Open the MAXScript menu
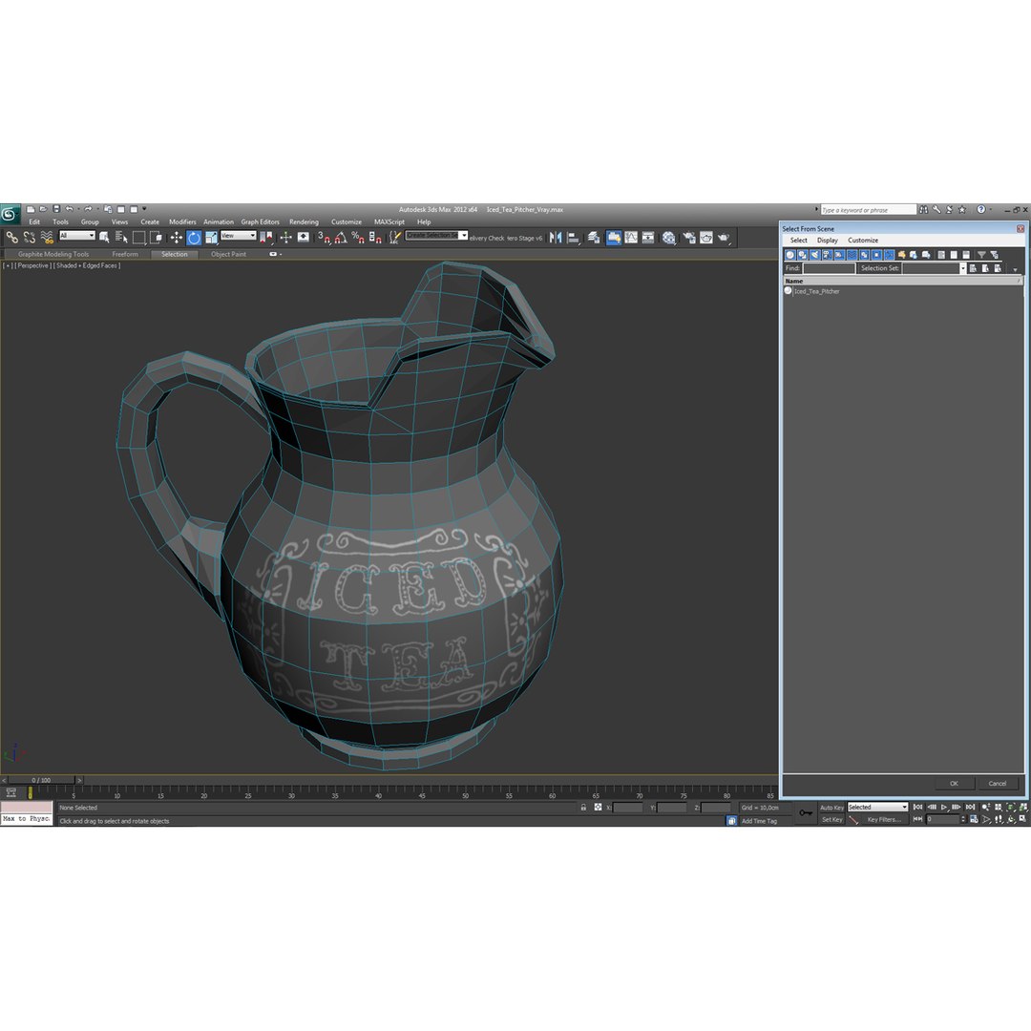 coord(389,221)
